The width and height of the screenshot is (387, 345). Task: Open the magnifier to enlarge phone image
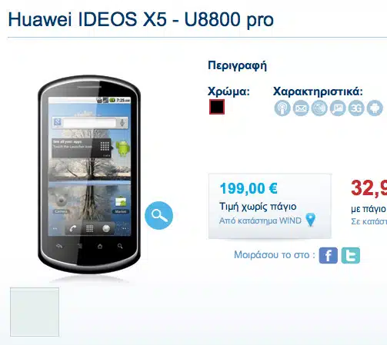pyautogui.click(x=158, y=215)
